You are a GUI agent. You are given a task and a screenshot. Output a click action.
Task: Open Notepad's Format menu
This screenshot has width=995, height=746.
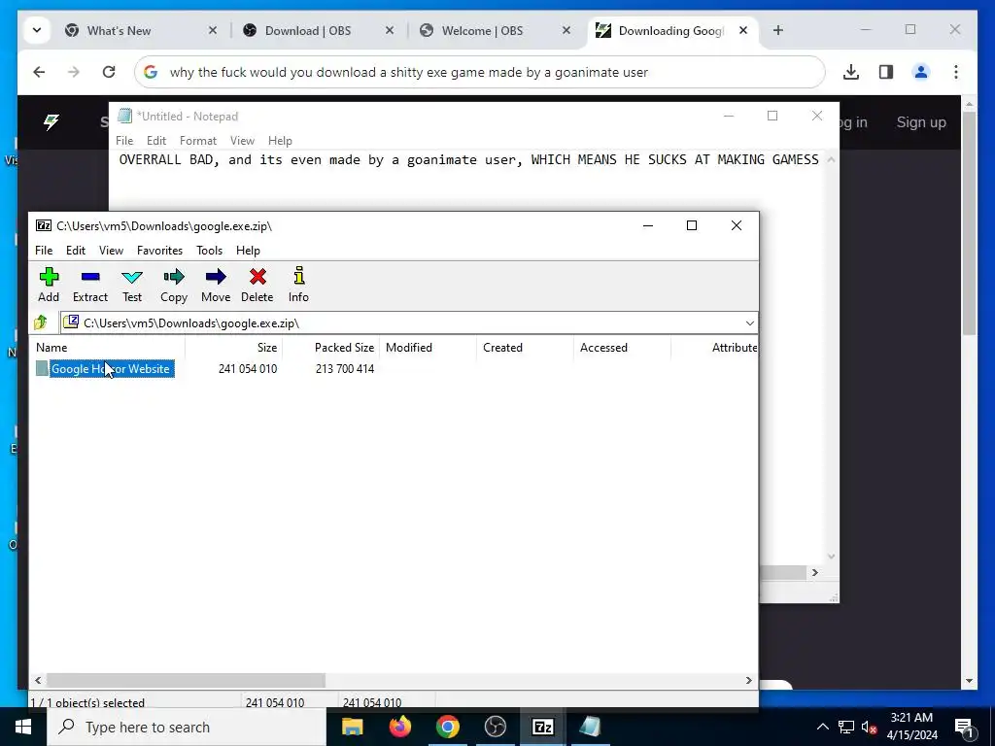coord(198,141)
